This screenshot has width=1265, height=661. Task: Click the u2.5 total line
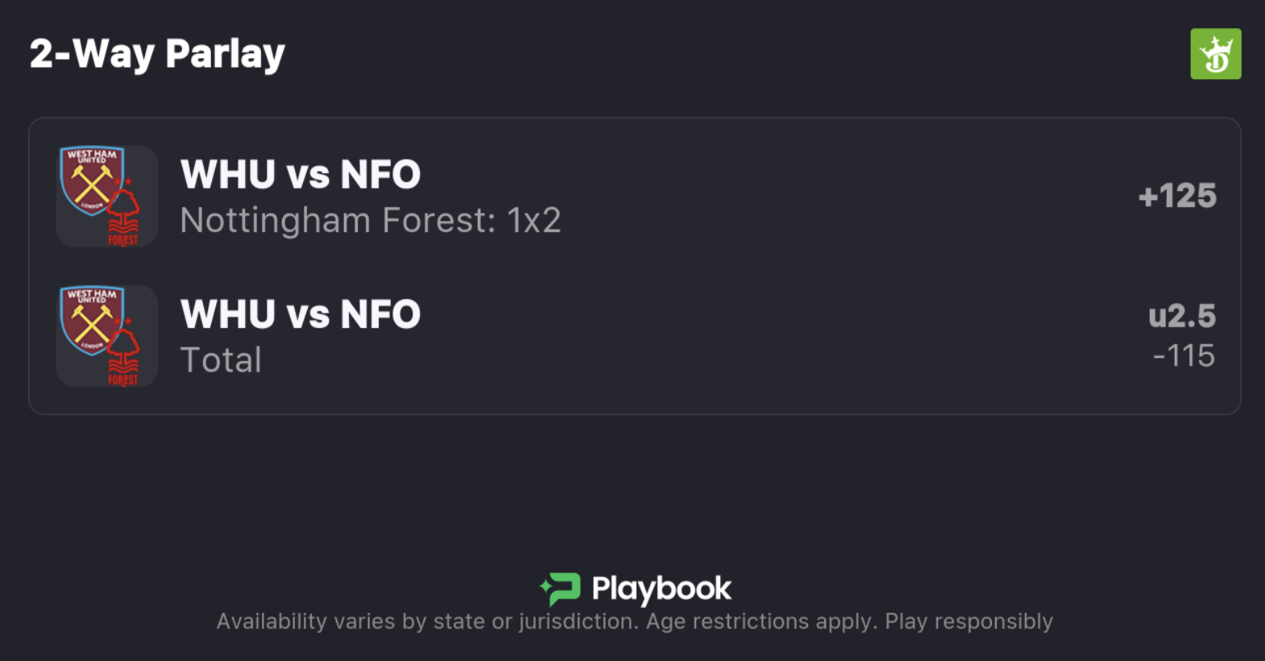pos(1182,316)
